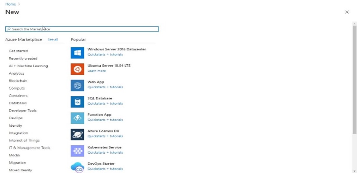Select the DevOps Starter icon
The height and width of the screenshot is (173, 357).
point(77,167)
